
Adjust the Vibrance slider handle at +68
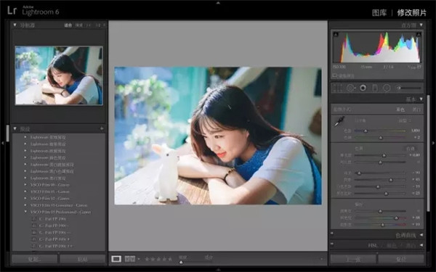point(396,218)
